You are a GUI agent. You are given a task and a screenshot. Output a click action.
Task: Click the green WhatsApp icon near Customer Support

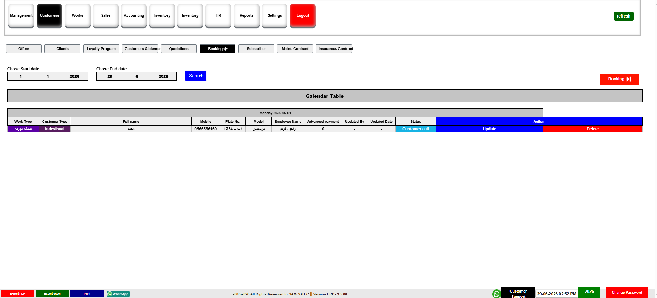click(x=496, y=294)
